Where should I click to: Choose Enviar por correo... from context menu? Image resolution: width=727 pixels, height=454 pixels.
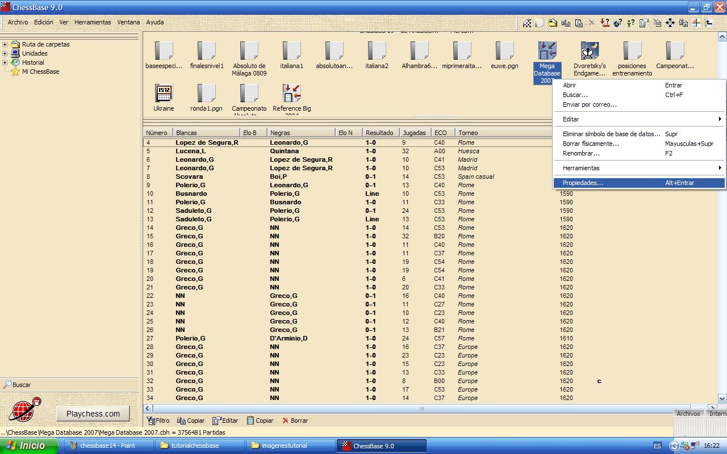tap(640, 104)
